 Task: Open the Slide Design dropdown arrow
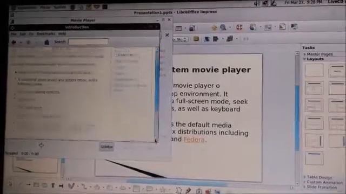(275, 27)
